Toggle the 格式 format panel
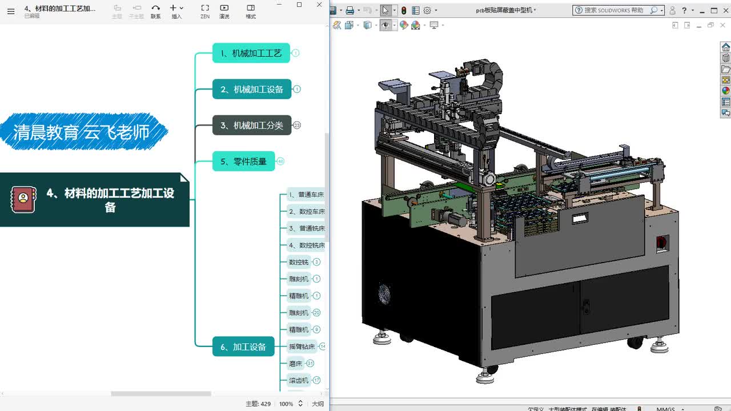Image resolution: width=731 pixels, height=411 pixels. [x=251, y=11]
